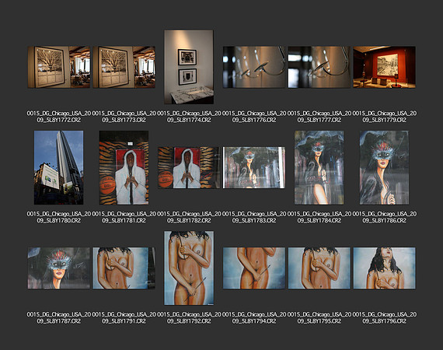Pick the caption ending 5L8Y1796.CR2
The height and width of the screenshot is (350, 443).
385,318
